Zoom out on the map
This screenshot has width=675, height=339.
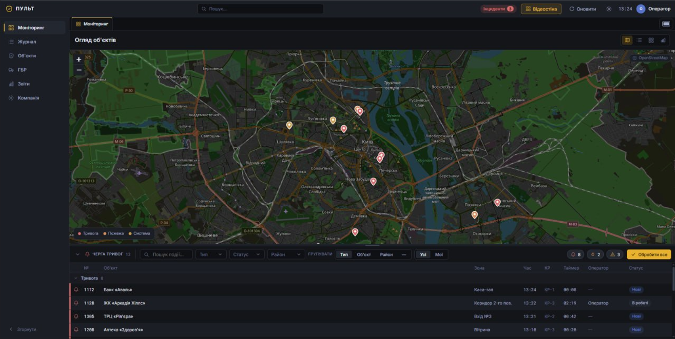[79, 70]
